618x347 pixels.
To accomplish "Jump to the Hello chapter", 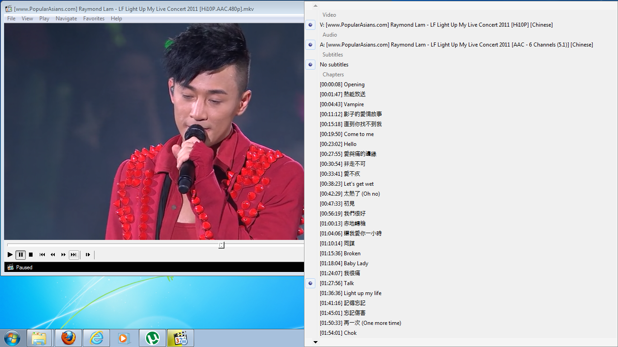I will pos(461,144).
